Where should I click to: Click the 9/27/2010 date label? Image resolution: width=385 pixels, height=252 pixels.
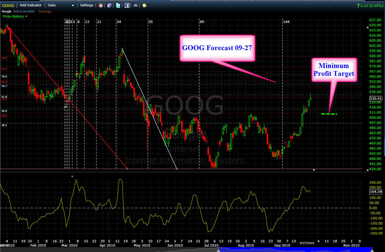pos(307,243)
